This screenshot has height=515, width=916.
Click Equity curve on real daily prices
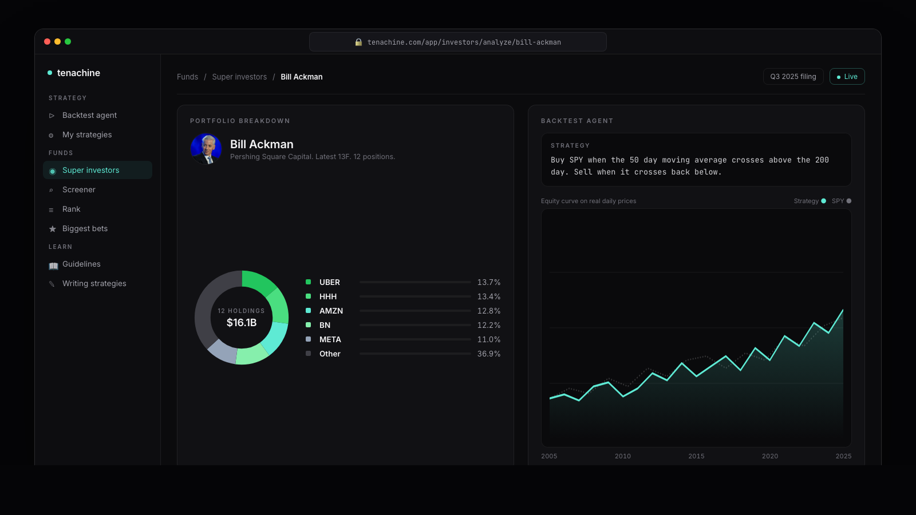point(589,201)
